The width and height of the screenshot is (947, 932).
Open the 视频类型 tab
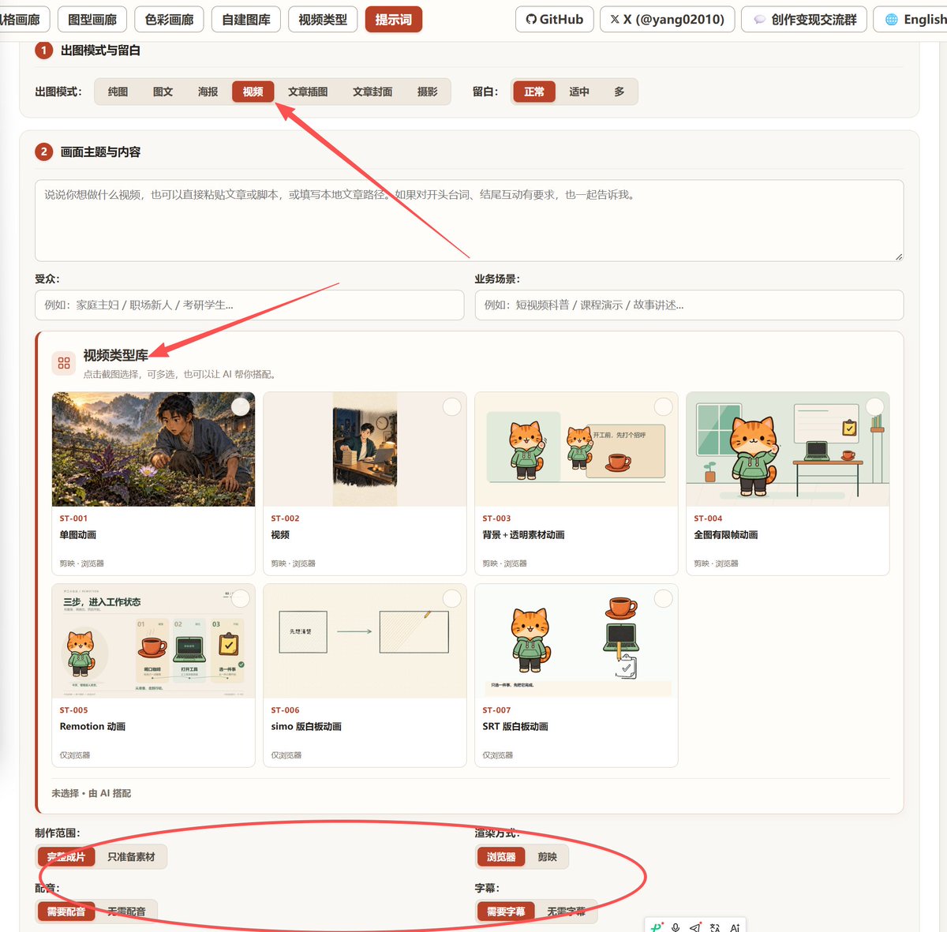323,19
